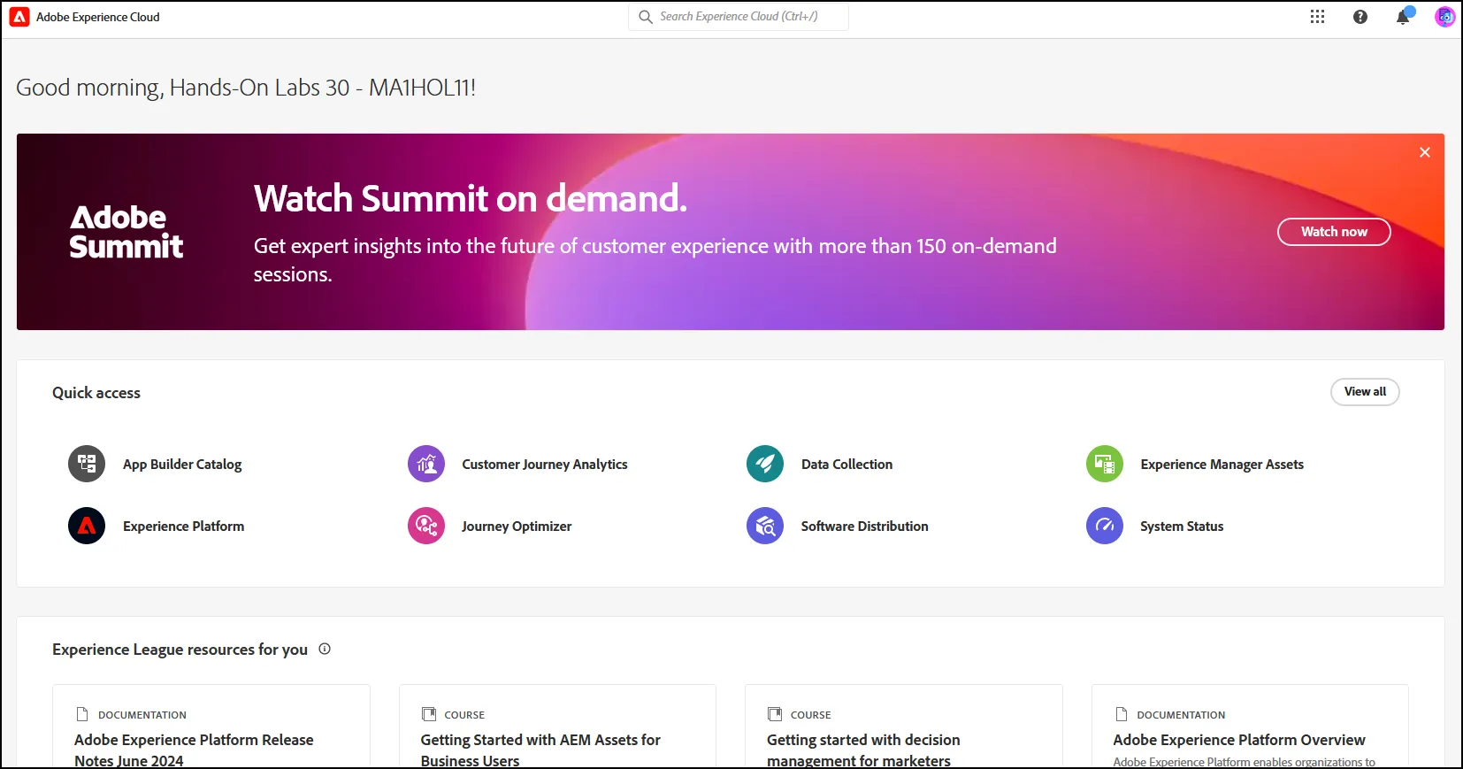This screenshot has width=1463, height=769.
Task: Click the 'Watch Summit on demand.' headline
Action: [x=471, y=198]
